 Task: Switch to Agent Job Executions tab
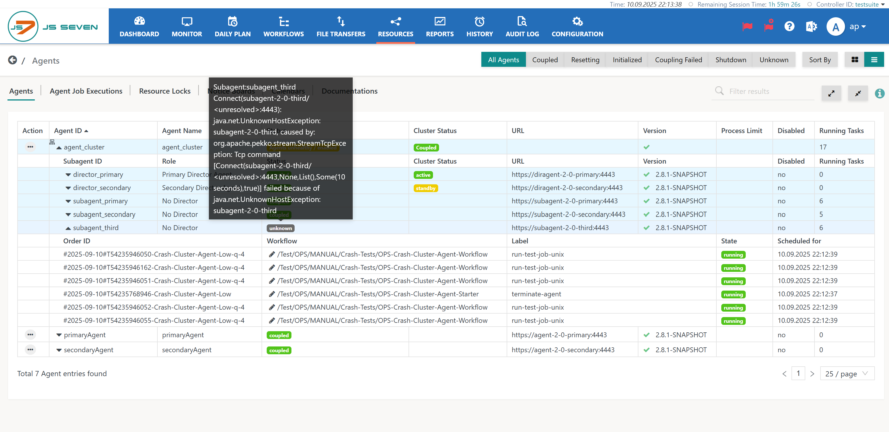click(x=86, y=91)
